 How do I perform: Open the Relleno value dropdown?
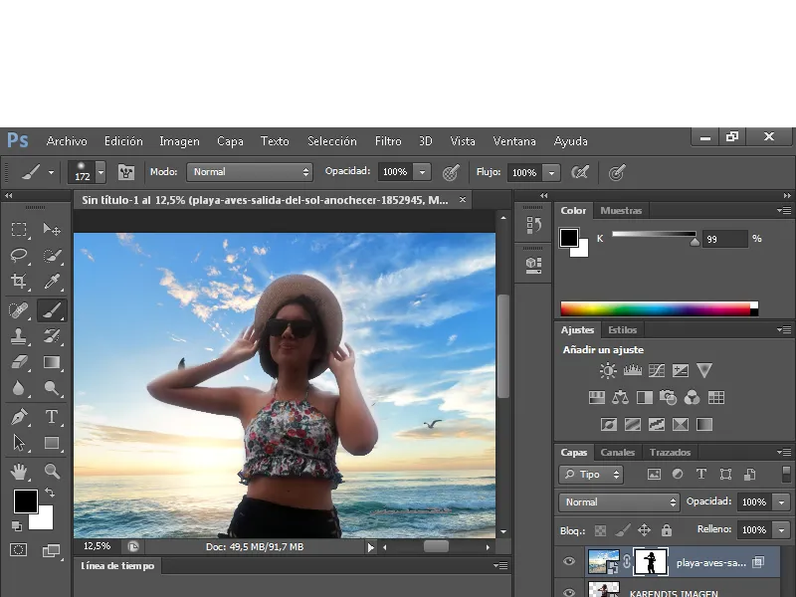[x=781, y=530]
